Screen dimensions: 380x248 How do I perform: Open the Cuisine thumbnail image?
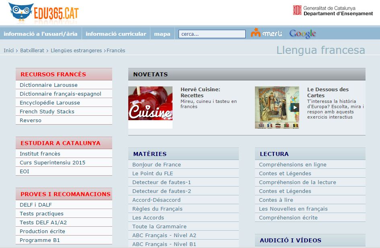tap(150, 107)
